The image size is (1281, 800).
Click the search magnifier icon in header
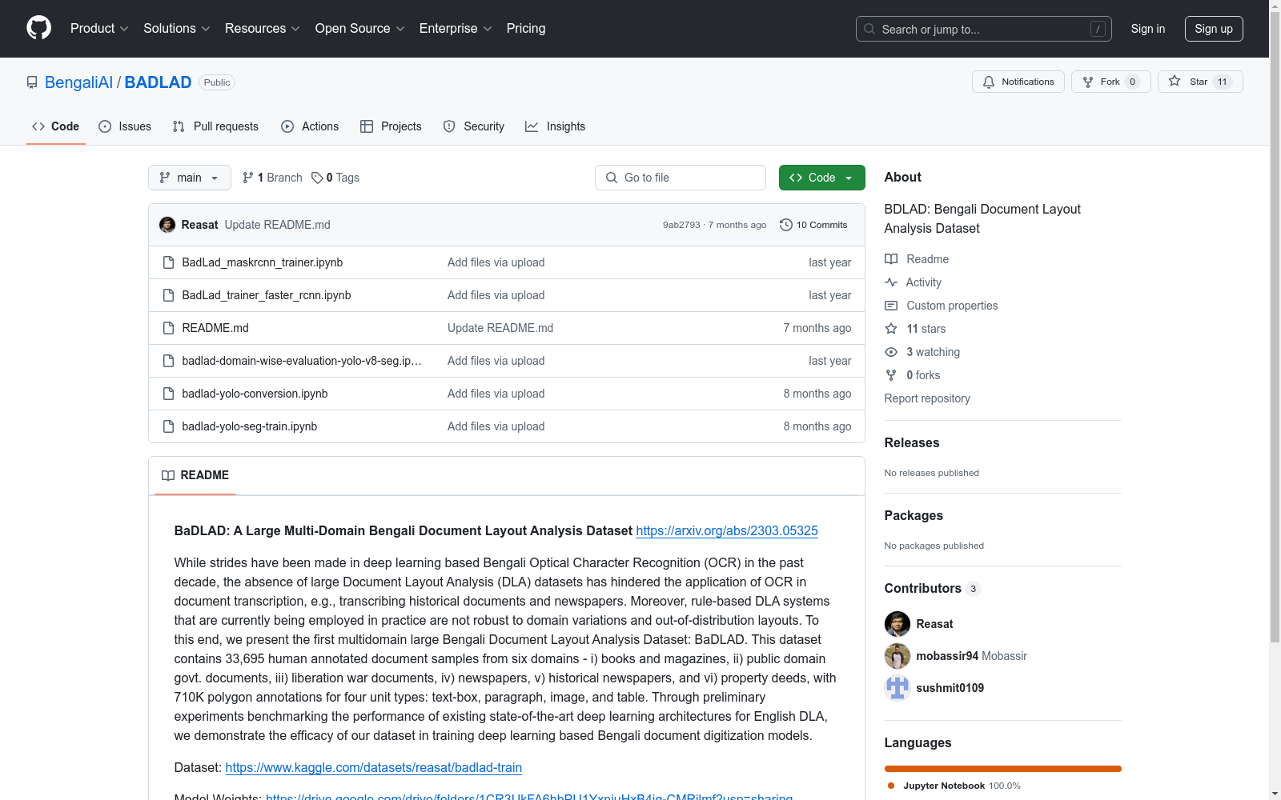869,29
